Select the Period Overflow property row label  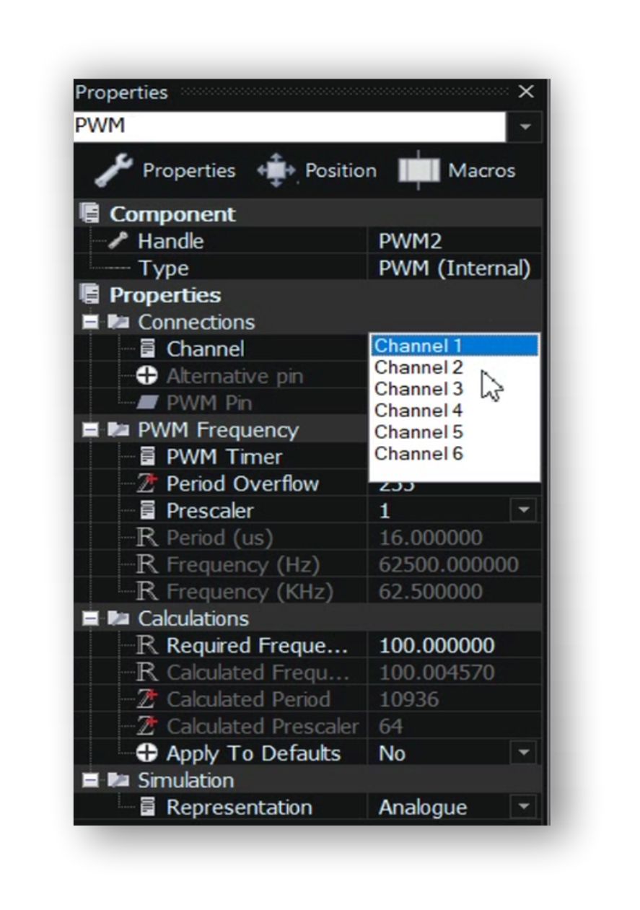click(242, 484)
